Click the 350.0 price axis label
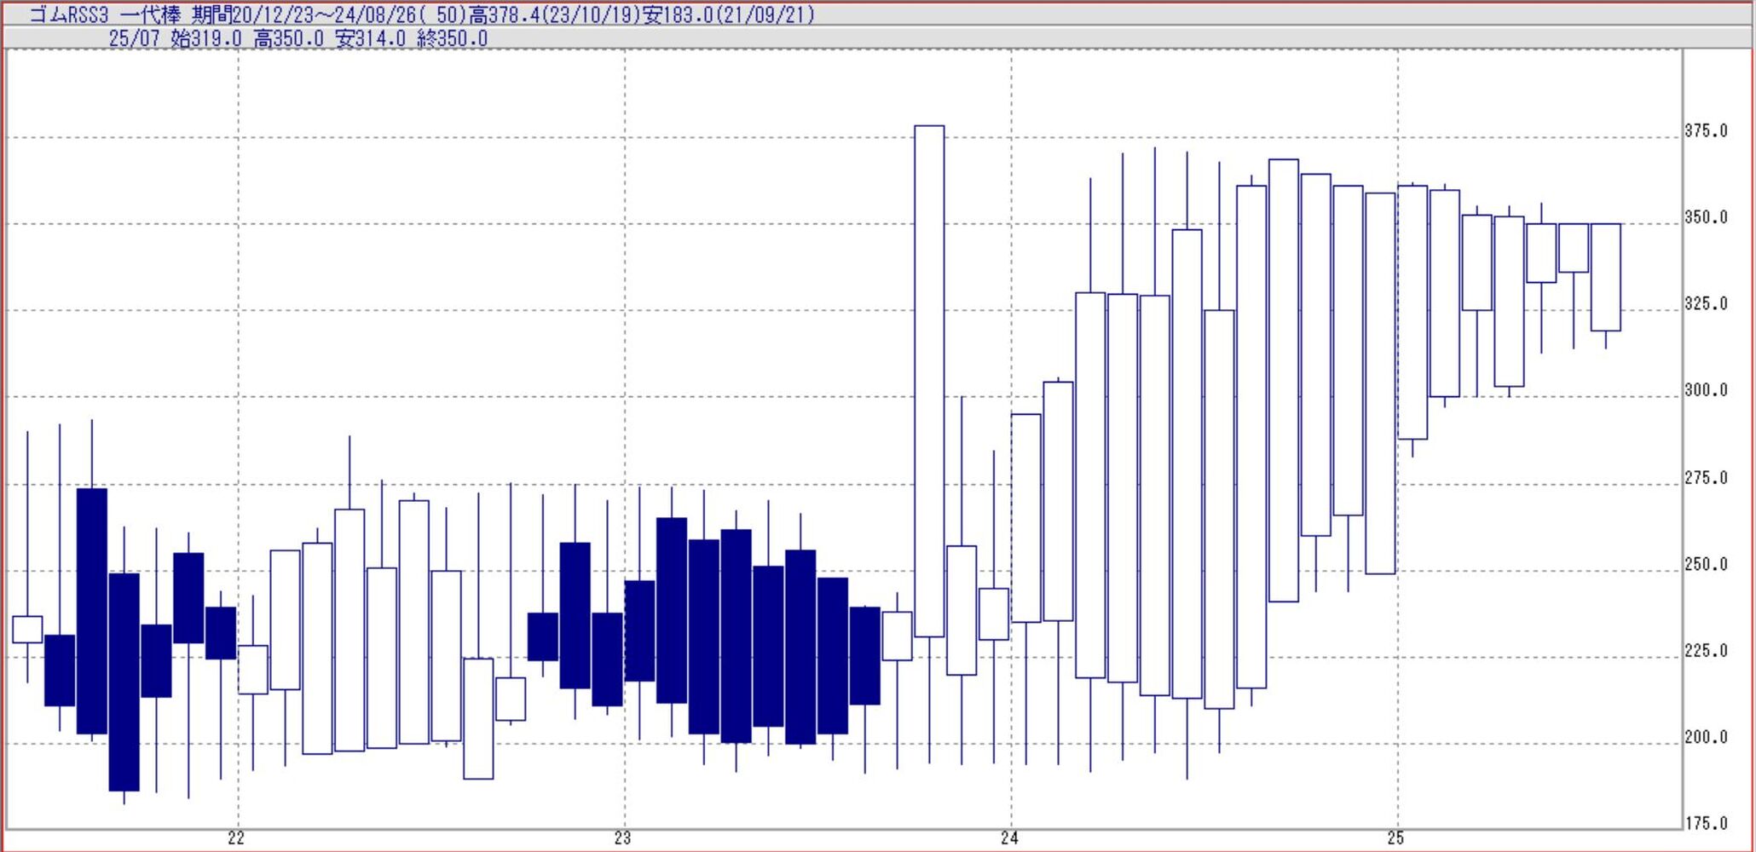 coord(1706,217)
